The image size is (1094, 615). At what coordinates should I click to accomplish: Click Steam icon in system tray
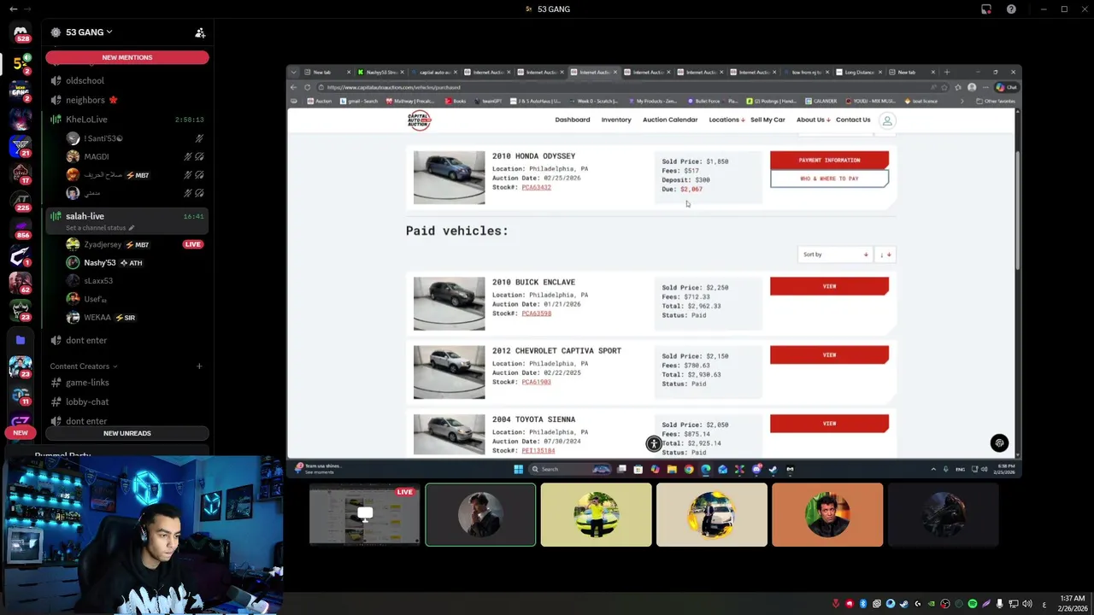click(x=904, y=604)
